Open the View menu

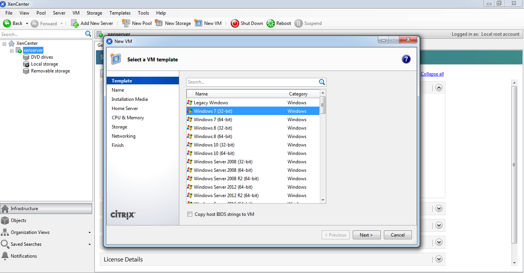tap(24, 13)
